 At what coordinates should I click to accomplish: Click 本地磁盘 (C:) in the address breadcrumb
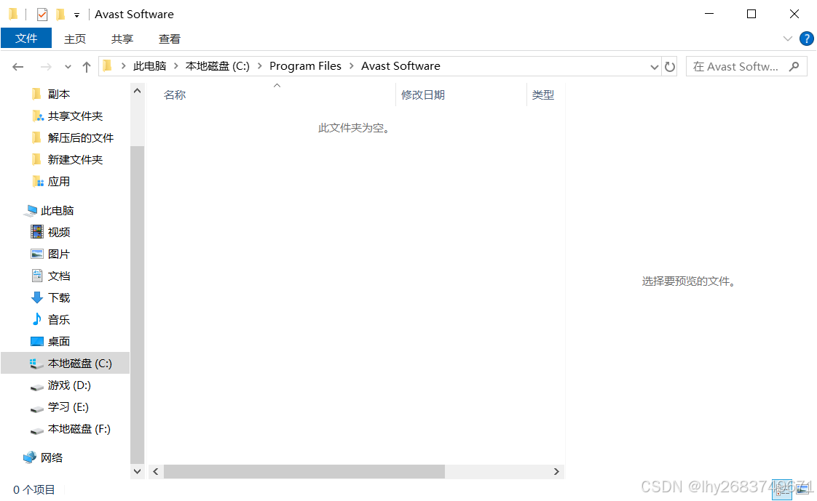click(x=217, y=66)
